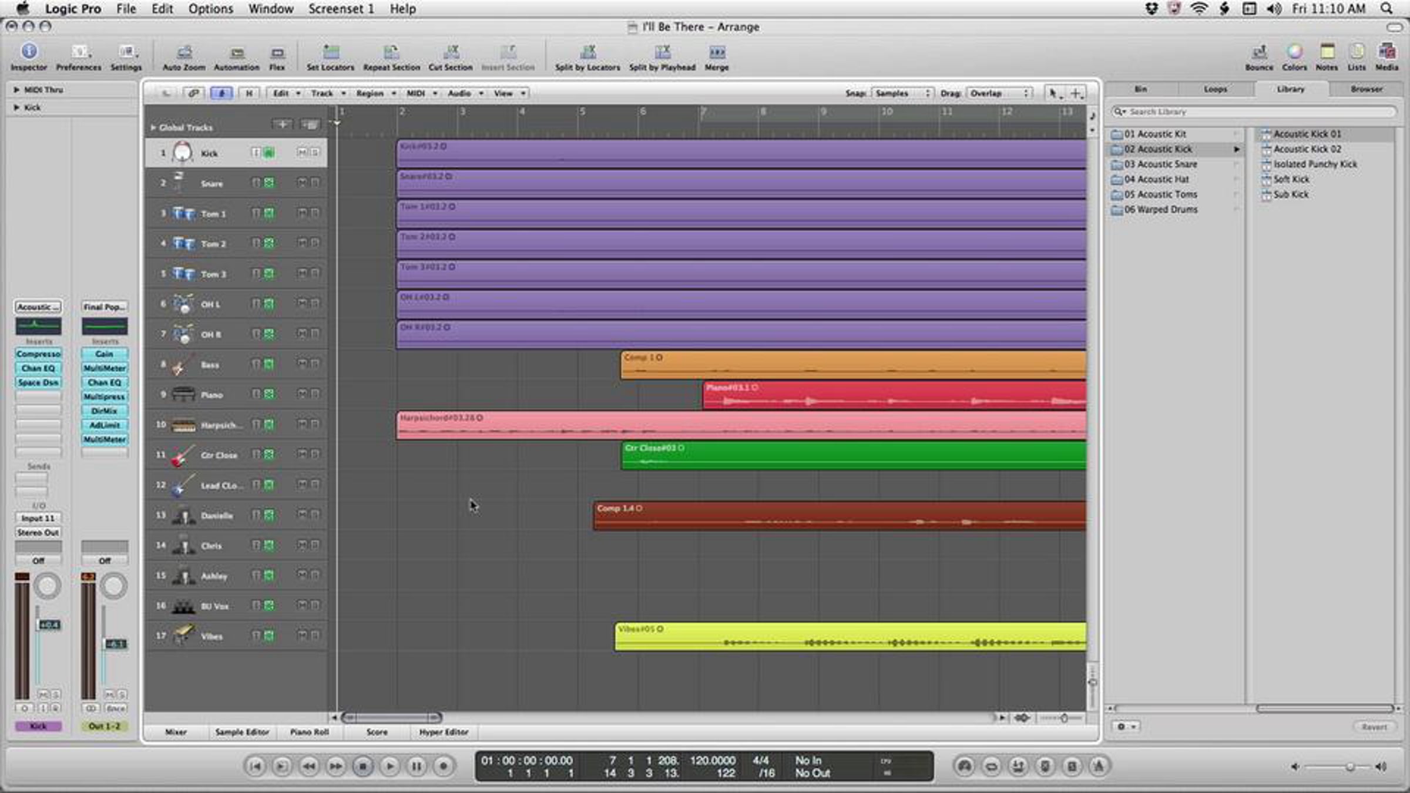Mute the Snare track
The width and height of the screenshot is (1410, 793).
coord(302,183)
